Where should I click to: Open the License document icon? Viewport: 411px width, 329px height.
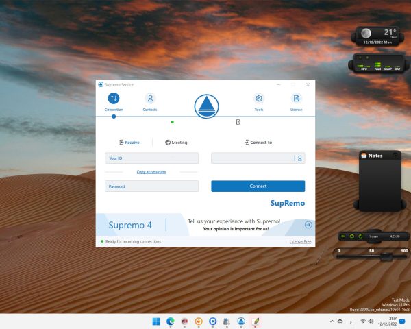(x=297, y=99)
